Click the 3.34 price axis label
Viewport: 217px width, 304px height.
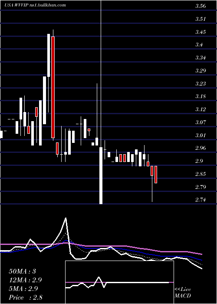pyautogui.click(x=201, y=58)
